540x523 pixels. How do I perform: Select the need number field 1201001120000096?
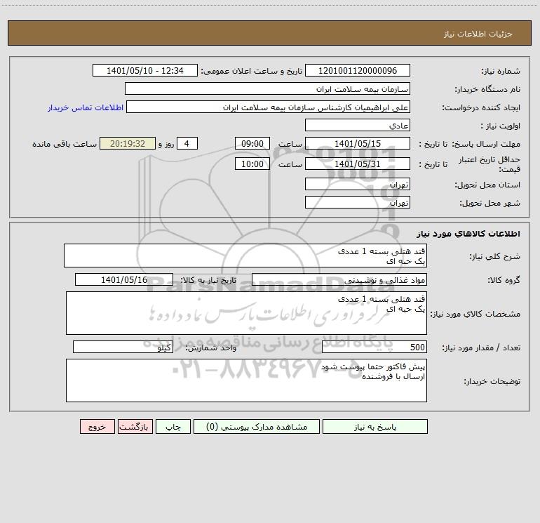358,70
